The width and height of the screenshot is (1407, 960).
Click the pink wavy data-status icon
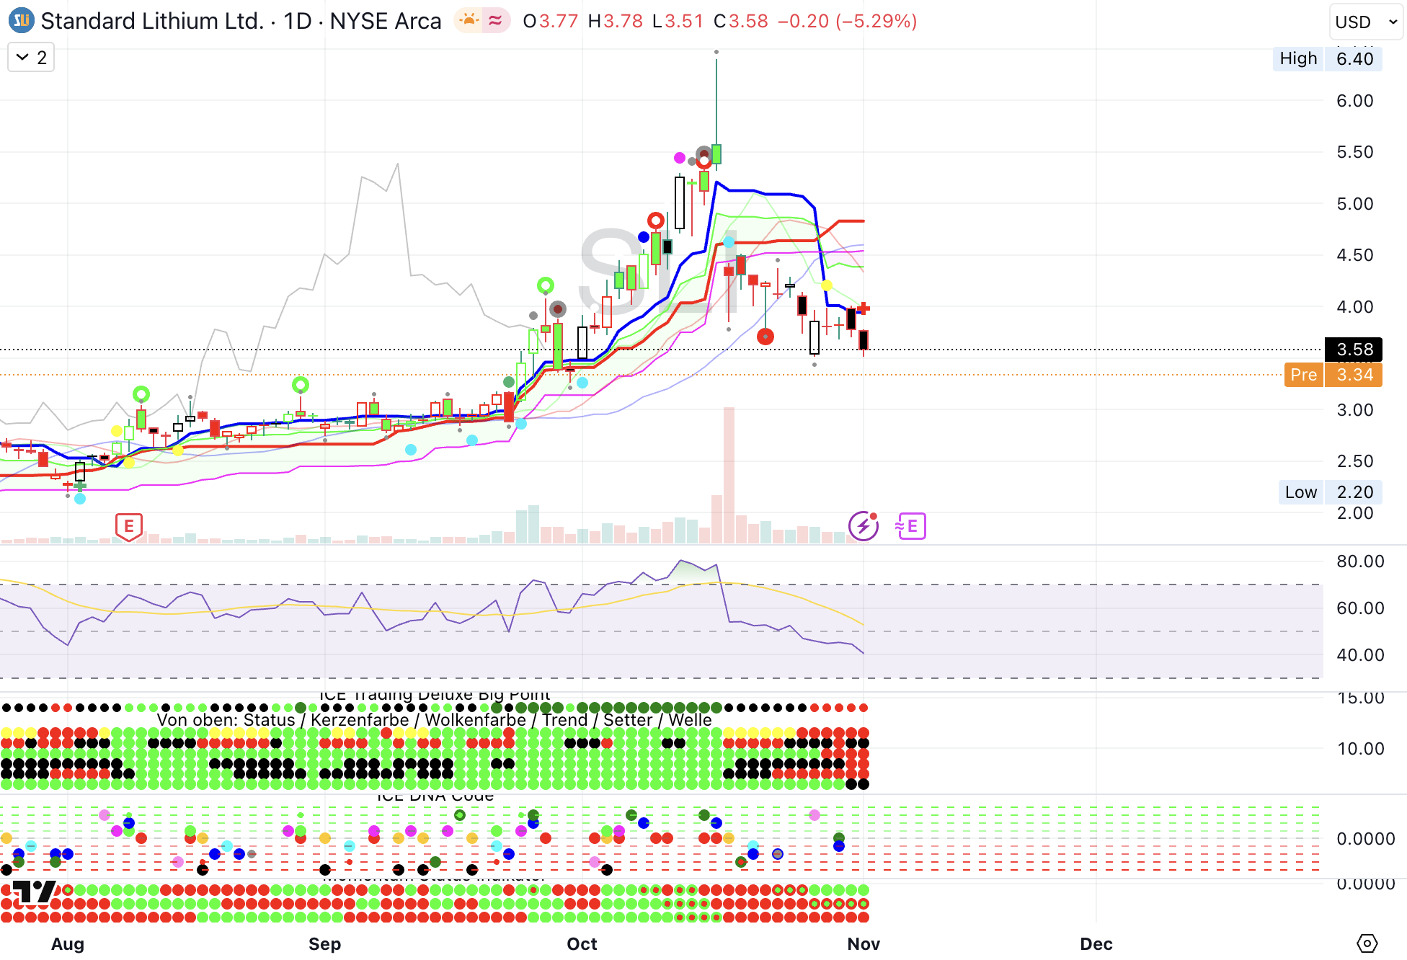(x=496, y=21)
